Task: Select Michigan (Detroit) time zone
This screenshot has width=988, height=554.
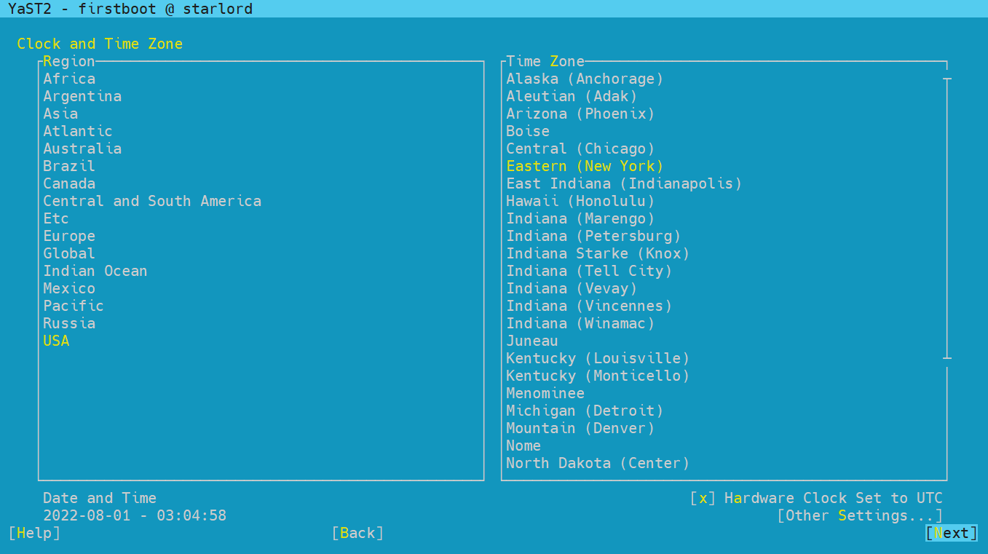Action: [x=585, y=411]
